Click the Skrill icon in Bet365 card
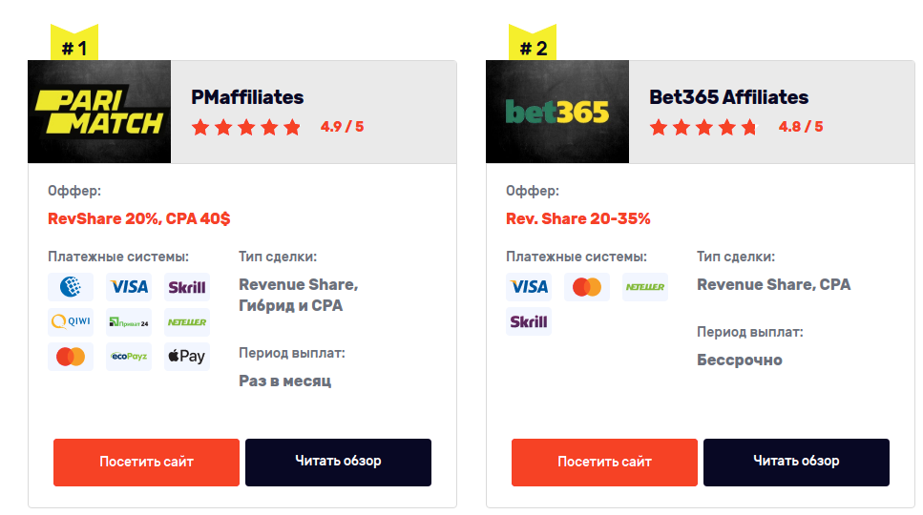923x515 pixels. point(529,321)
